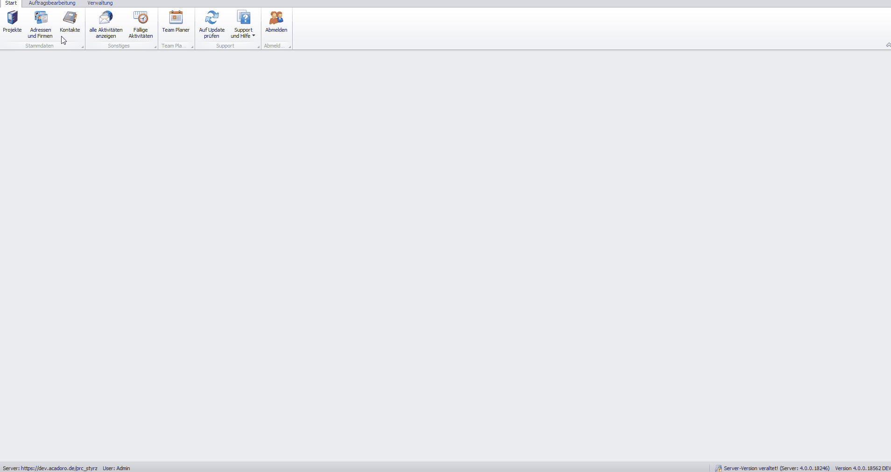Switch to the Verwaltung tab

[100, 3]
